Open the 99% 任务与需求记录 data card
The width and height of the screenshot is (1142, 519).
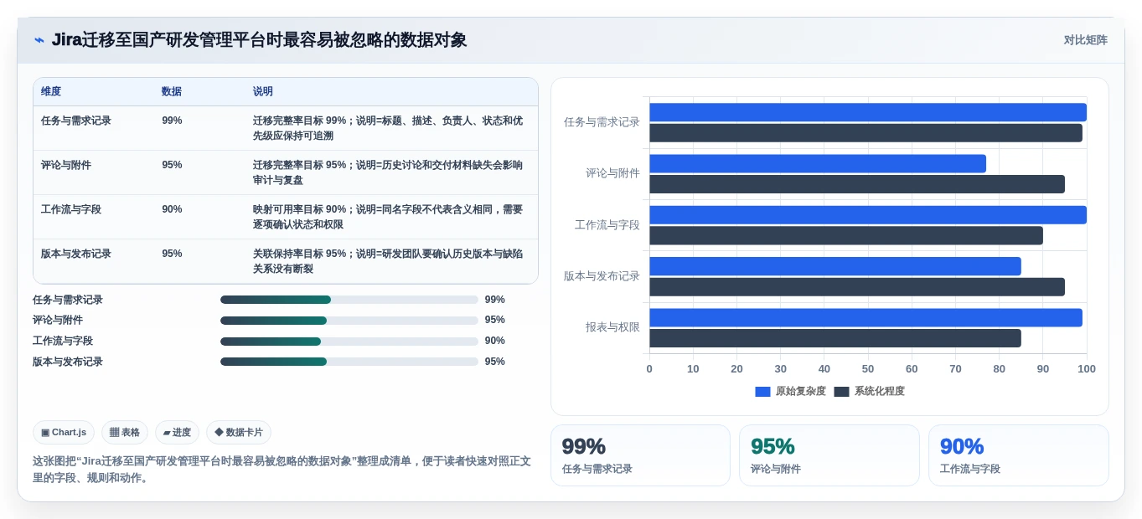point(641,455)
